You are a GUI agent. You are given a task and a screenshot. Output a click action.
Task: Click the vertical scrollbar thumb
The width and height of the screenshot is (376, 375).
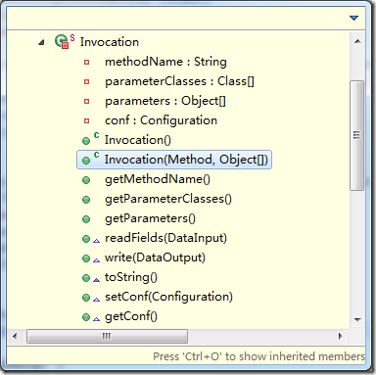(356, 135)
